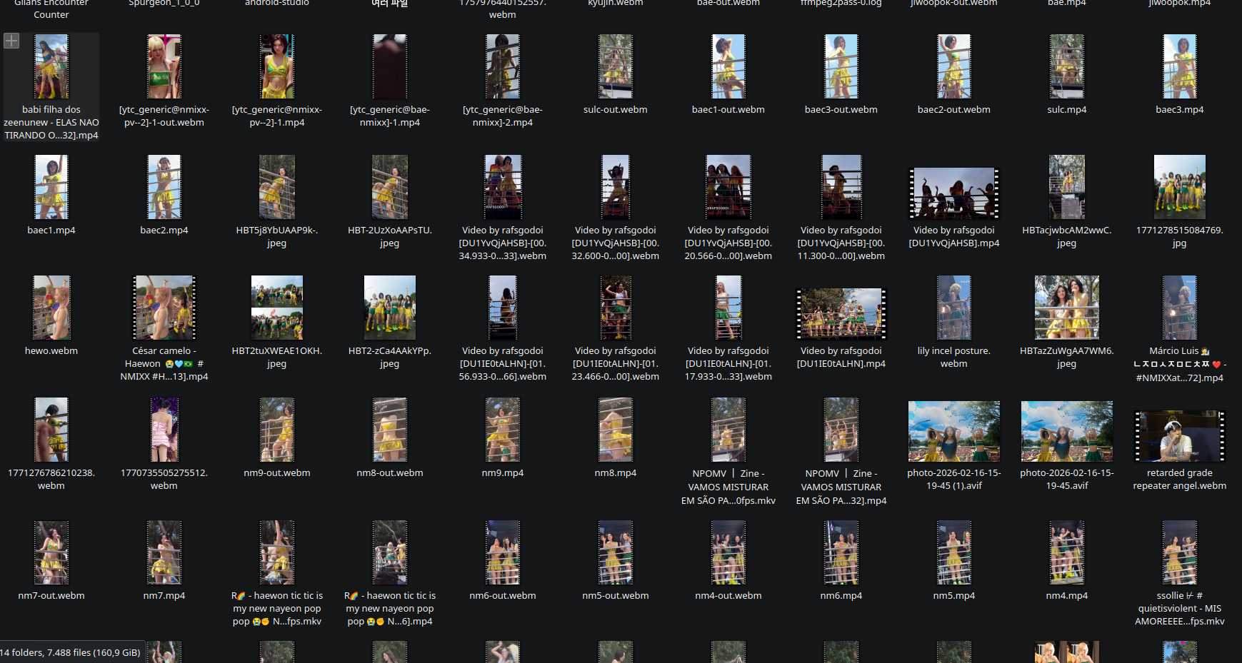Click the rafsgodoi 11.300 webm file name

click(x=841, y=243)
